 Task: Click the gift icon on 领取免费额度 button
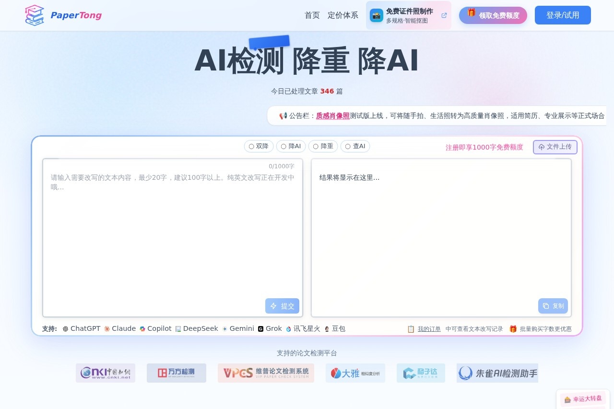point(471,15)
